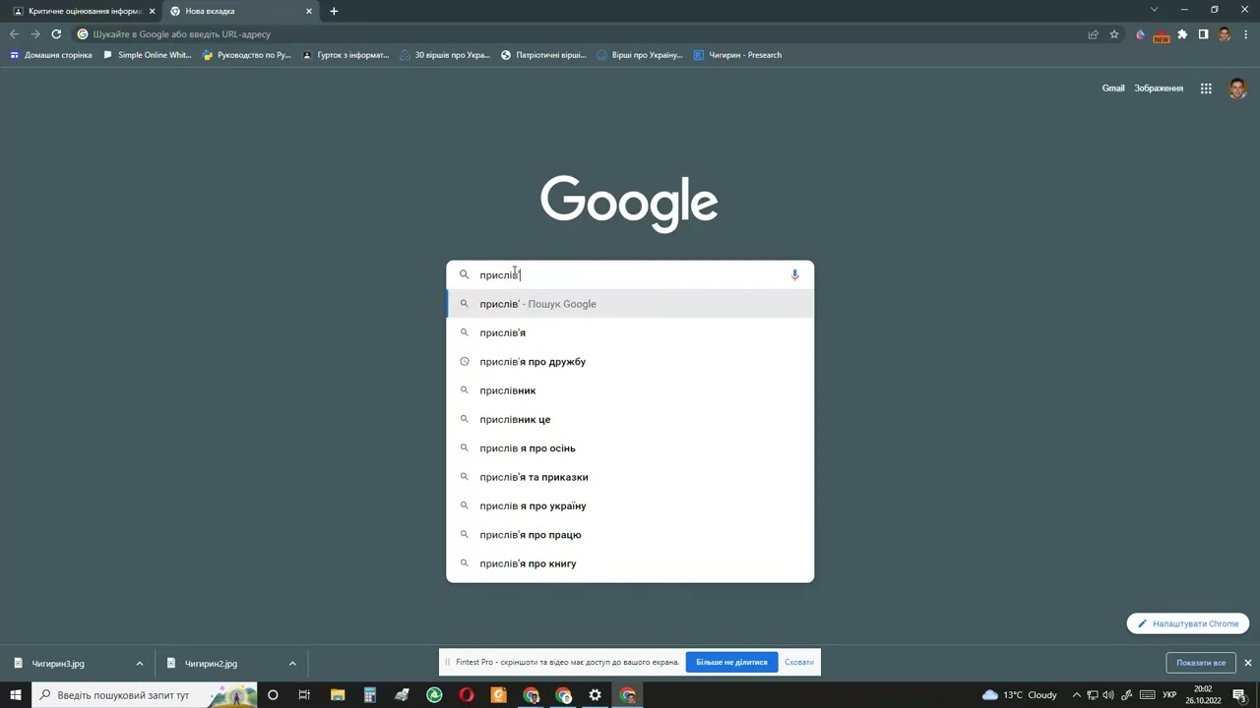This screenshot has height=708, width=1260.
Task: Select the suggestion "прислів'я та приказки"
Action: click(x=630, y=477)
